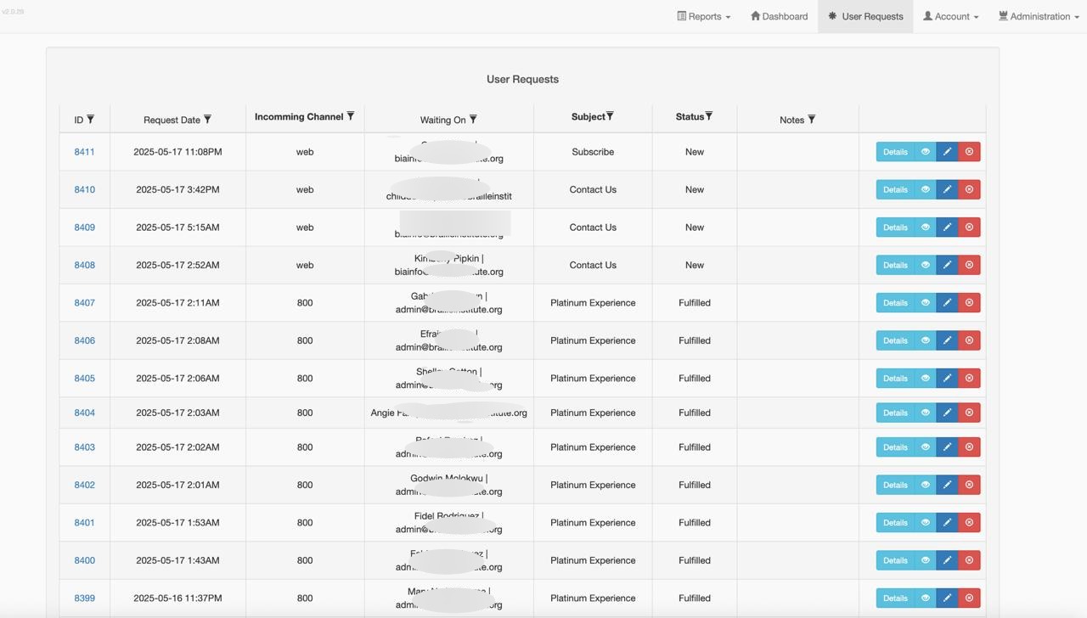
Task: View request 8406 with eye icon
Action: [926, 340]
